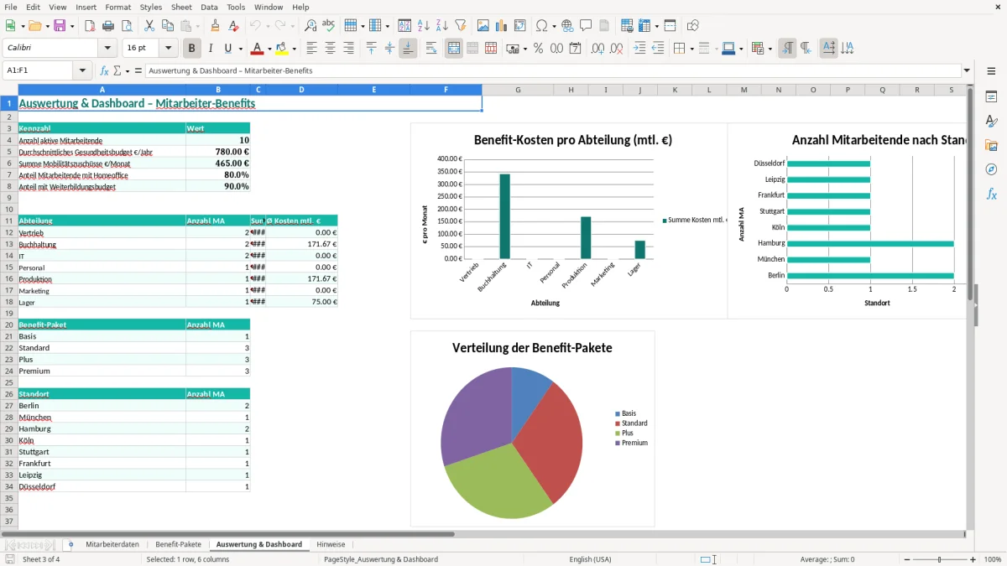Open the Data menu
This screenshot has width=1007, height=566.
click(209, 7)
